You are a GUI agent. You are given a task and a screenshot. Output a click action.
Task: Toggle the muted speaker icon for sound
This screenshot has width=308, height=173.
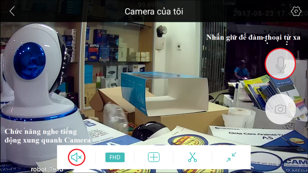tap(77, 157)
